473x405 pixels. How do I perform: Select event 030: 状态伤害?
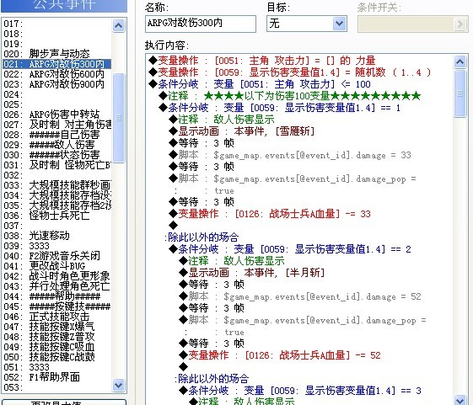(57, 155)
